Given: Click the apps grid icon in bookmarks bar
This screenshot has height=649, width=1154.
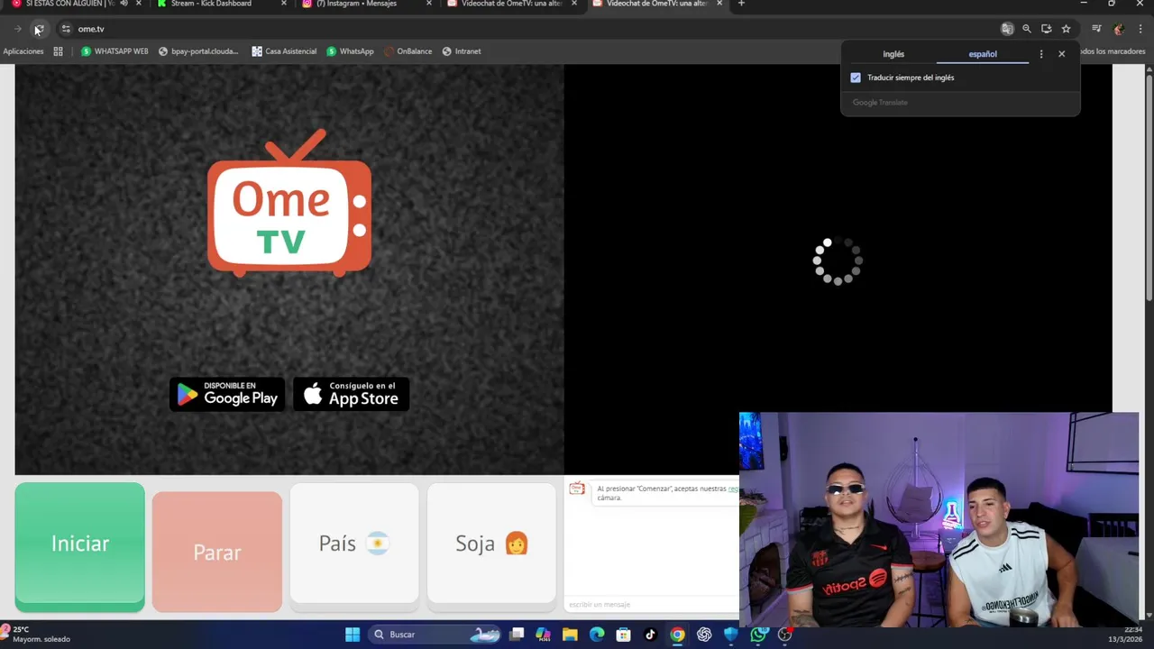Looking at the screenshot, I should [x=58, y=51].
